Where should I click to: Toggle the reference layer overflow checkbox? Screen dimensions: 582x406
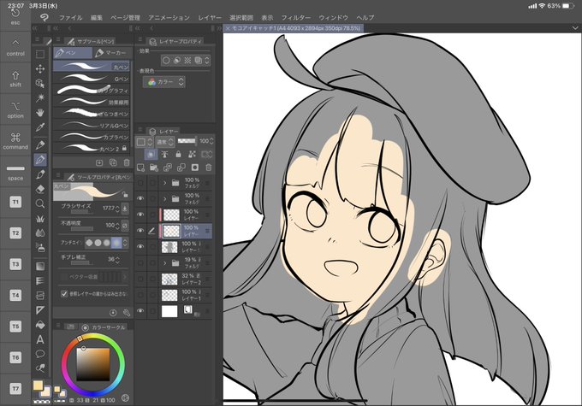pyautogui.click(x=64, y=294)
